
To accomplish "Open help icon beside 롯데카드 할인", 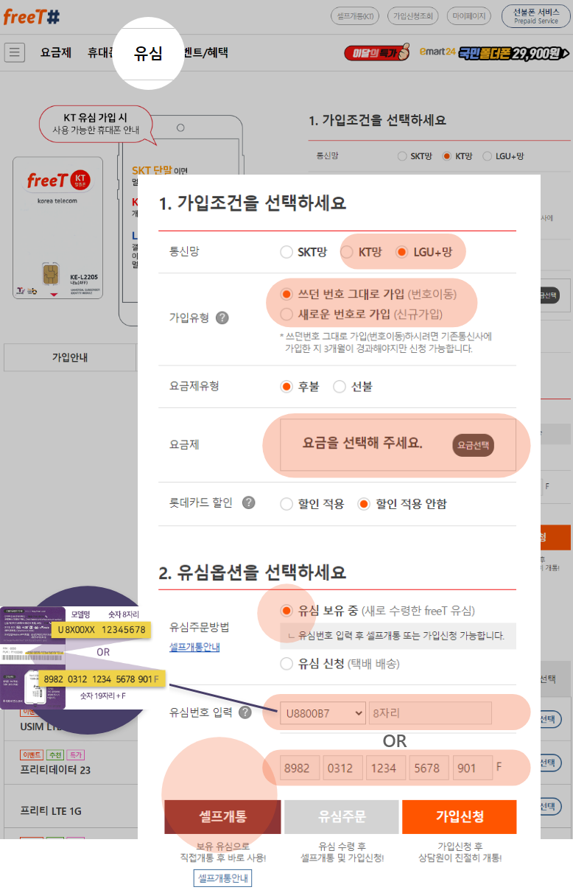I will pos(249,502).
